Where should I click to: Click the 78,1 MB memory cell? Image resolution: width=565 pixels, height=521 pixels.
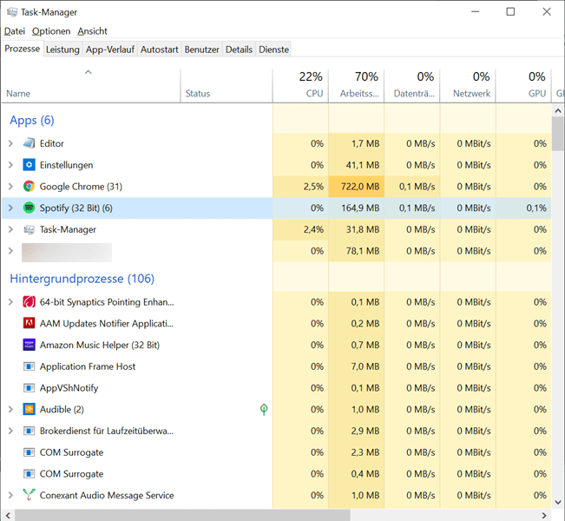pyautogui.click(x=357, y=251)
